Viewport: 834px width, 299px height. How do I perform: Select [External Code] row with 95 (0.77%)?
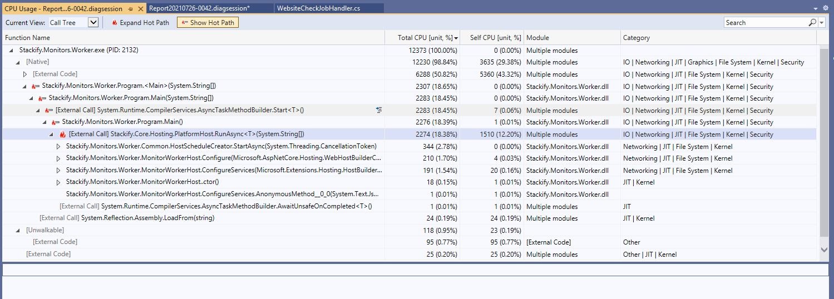(409, 242)
